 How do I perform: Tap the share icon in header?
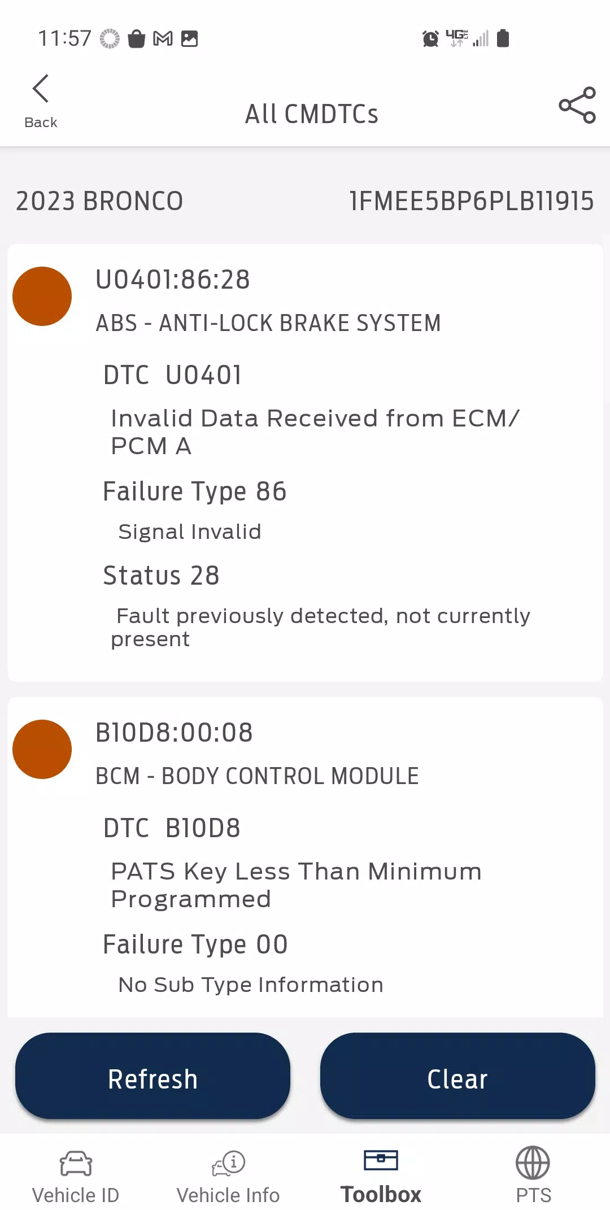577,105
